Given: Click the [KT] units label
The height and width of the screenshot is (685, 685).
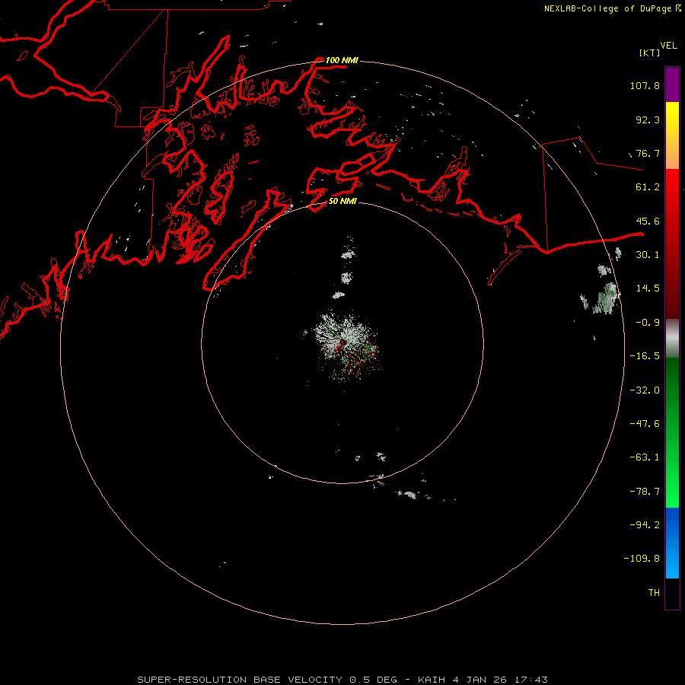Looking at the screenshot, I should coord(649,53).
